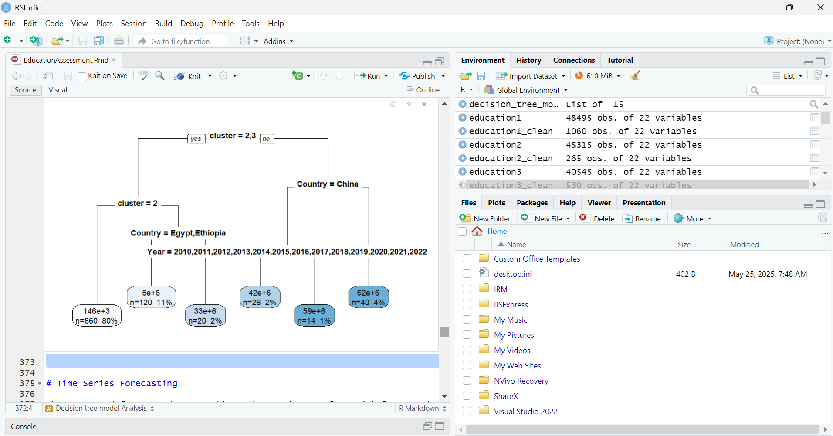Click the magnifier find/replace icon in editor

click(x=160, y=75)
